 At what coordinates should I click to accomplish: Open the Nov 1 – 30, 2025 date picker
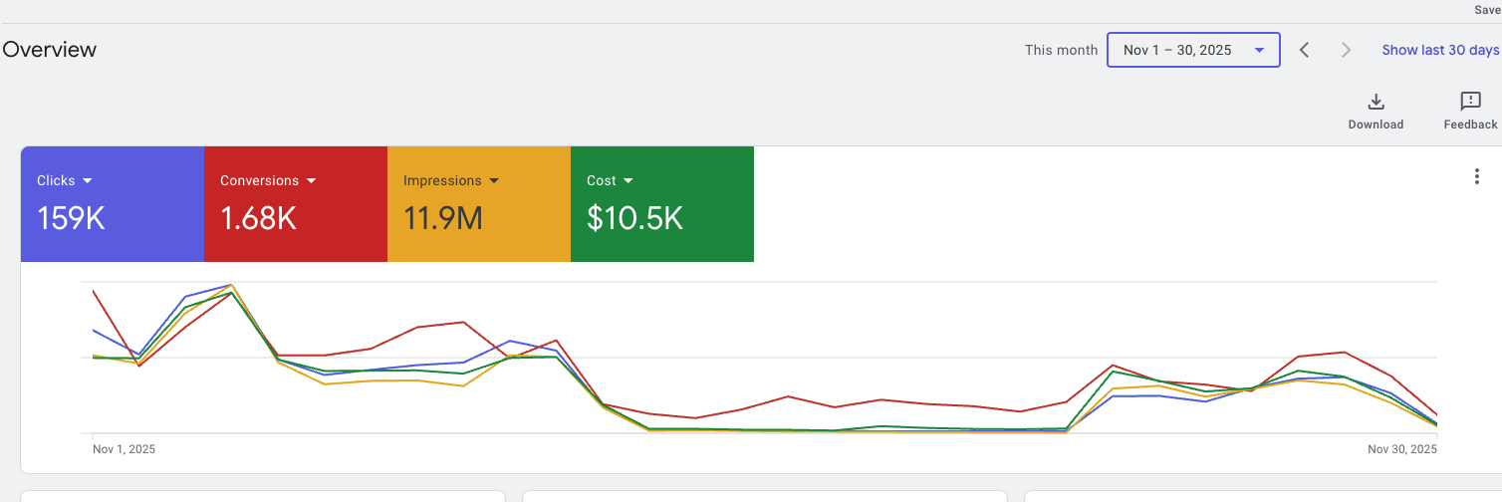pos(1192,50)
